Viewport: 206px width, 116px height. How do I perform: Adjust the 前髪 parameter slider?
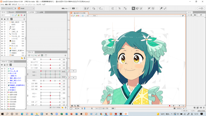[50, 60]
